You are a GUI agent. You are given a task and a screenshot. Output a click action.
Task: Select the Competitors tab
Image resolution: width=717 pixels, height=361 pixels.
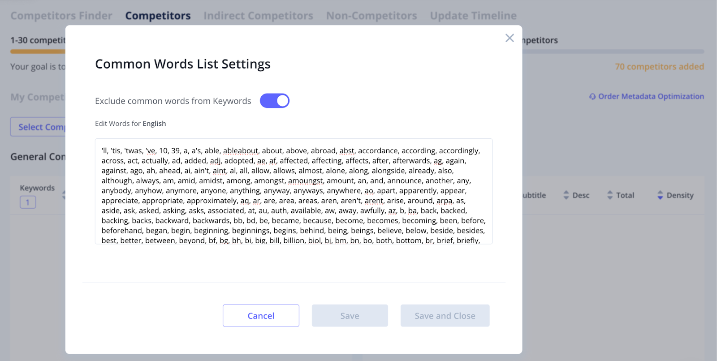[x=158, y=16]
